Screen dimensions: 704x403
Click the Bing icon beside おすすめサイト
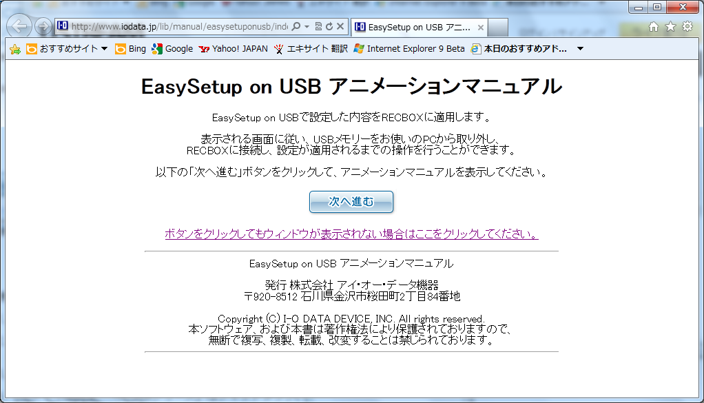(x=32, y=49)
